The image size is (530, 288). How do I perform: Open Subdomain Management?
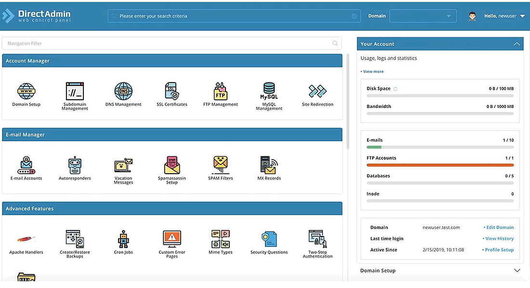(x=75, y=96)
